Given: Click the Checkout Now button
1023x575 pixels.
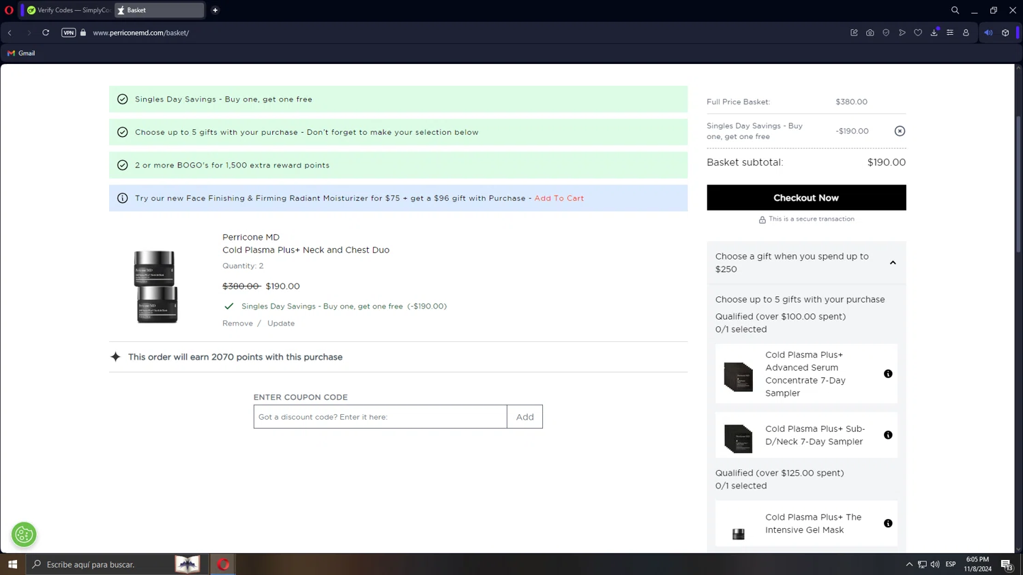Looking at the screenshot, I should click(x=806, y=198).
